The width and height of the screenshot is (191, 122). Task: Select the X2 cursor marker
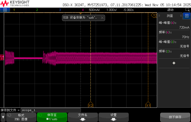(x=90, y=105)
